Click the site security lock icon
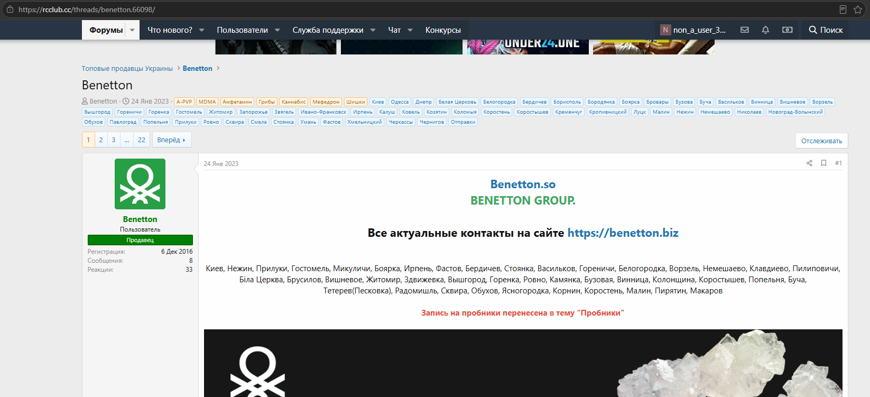 (x=10, y=10)
